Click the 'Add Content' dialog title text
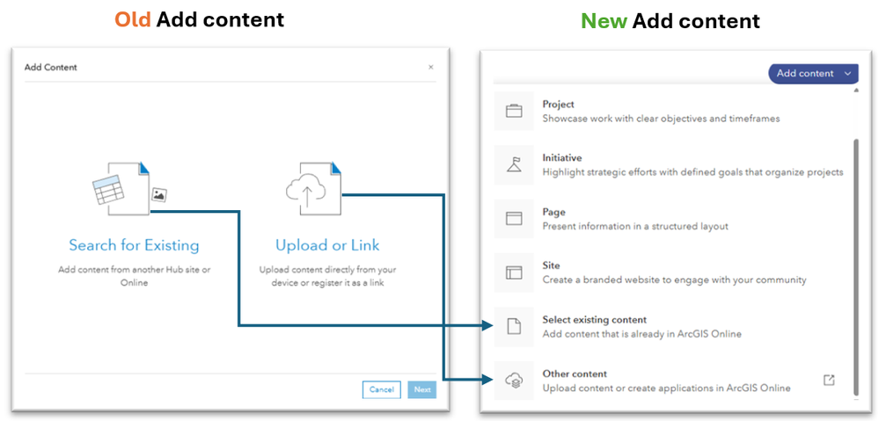This screenshot has height=421, width=879. click(50, 67)
